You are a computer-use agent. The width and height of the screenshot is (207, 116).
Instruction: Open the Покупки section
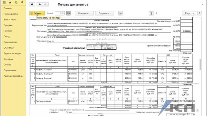[x=8, y=31]
